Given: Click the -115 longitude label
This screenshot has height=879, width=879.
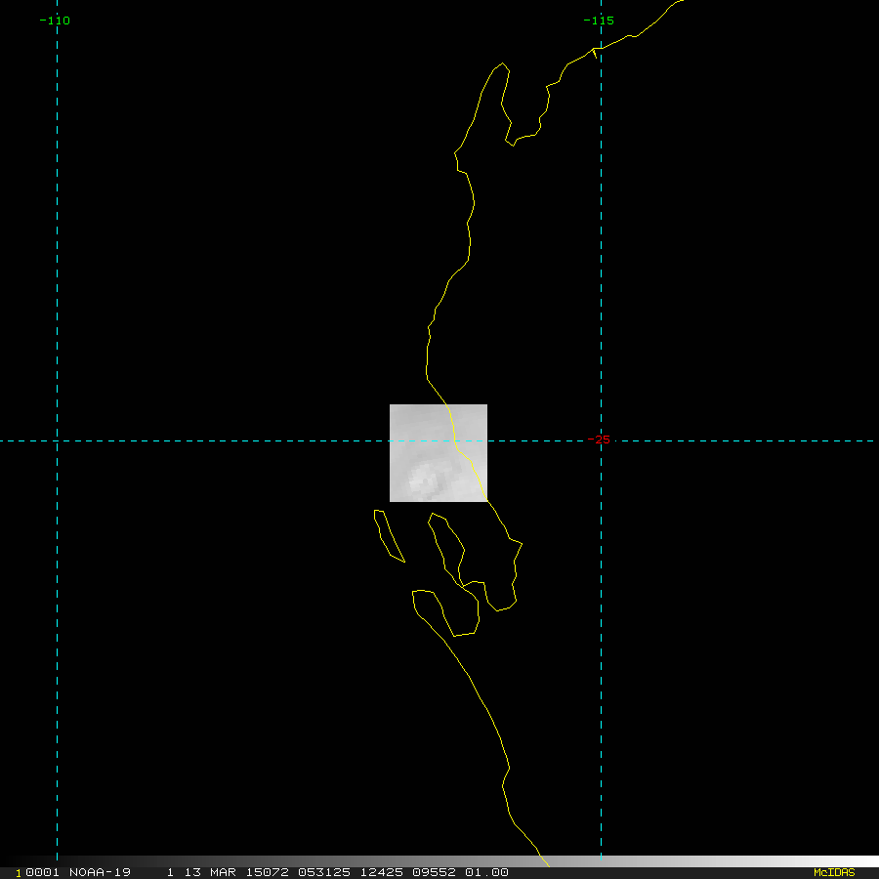Looking at the screenshot, I should [x=598, y=21].
